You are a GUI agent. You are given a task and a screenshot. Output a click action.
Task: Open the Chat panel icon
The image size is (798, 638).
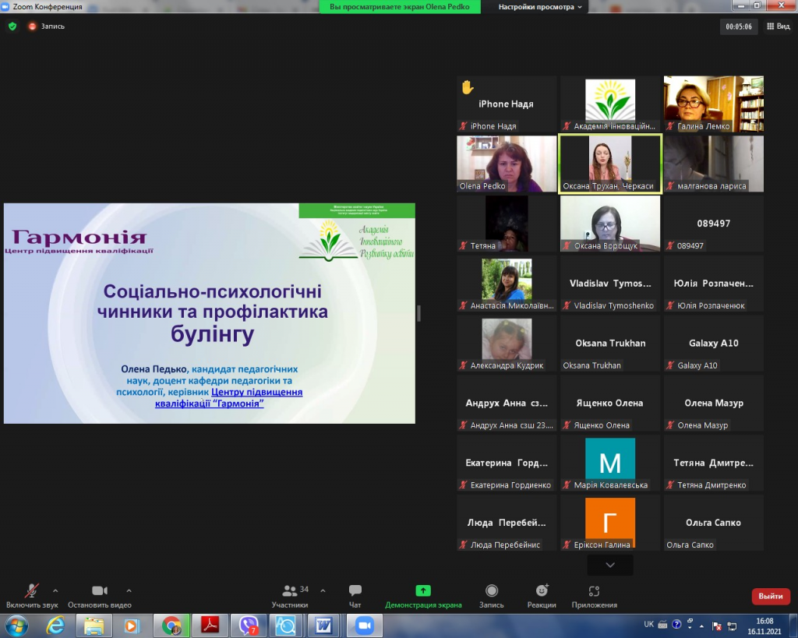355,591
